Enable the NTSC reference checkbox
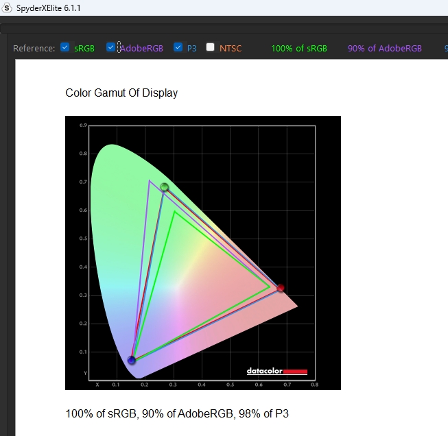Image resolution: width=448 pixels, height=436 pixels. tap(211, 48)
